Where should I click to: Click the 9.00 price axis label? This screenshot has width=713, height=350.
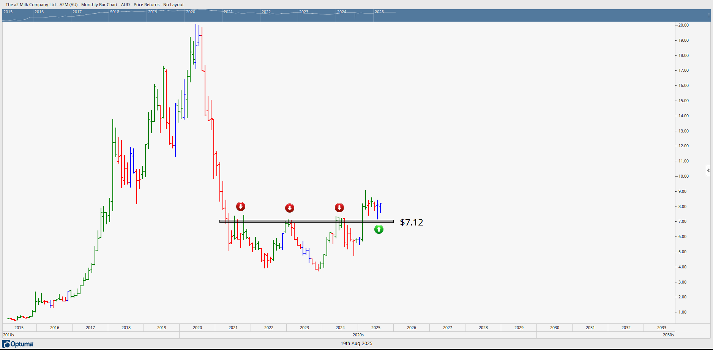683,191
